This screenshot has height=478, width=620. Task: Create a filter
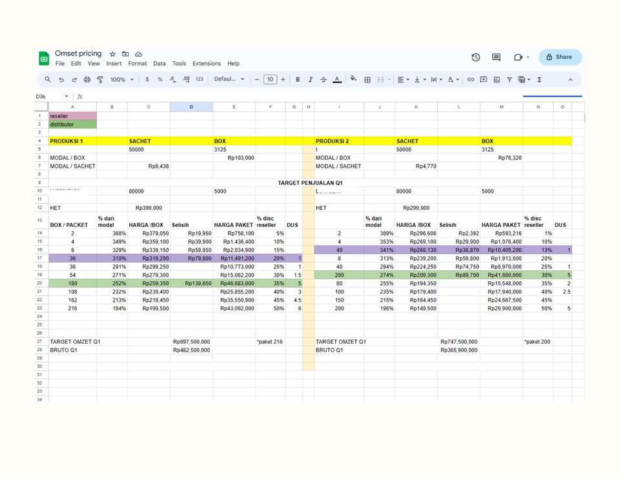click(508, 79)
